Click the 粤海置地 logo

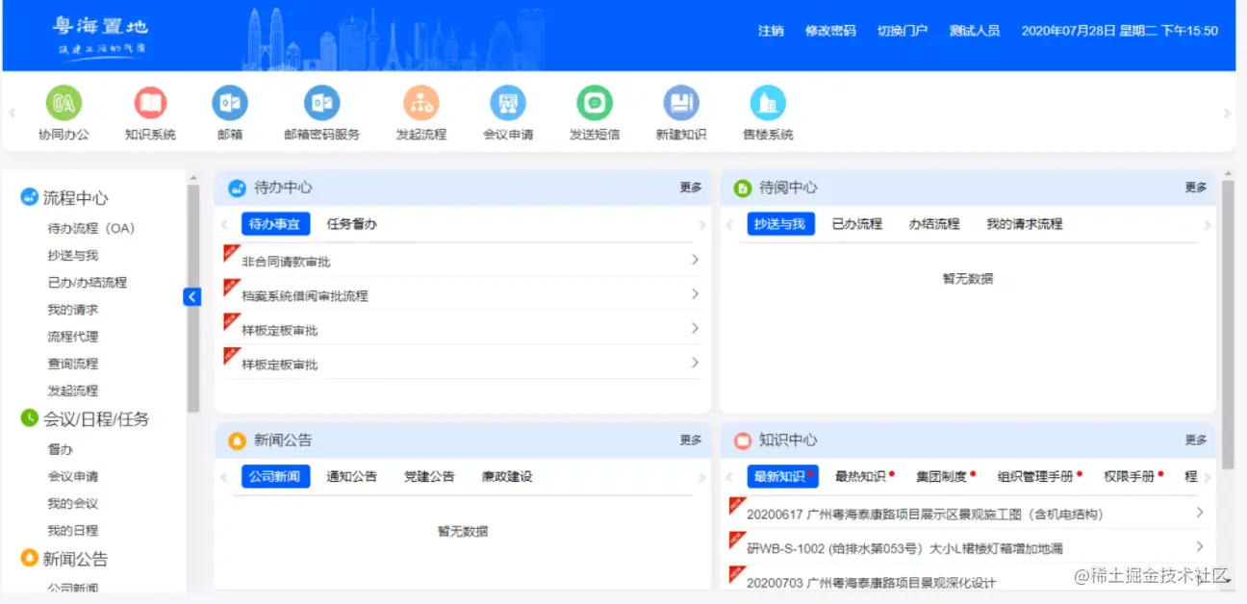click(x=100, y=36)
